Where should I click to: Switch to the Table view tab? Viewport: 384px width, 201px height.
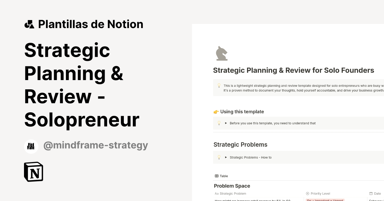(221, 176)
